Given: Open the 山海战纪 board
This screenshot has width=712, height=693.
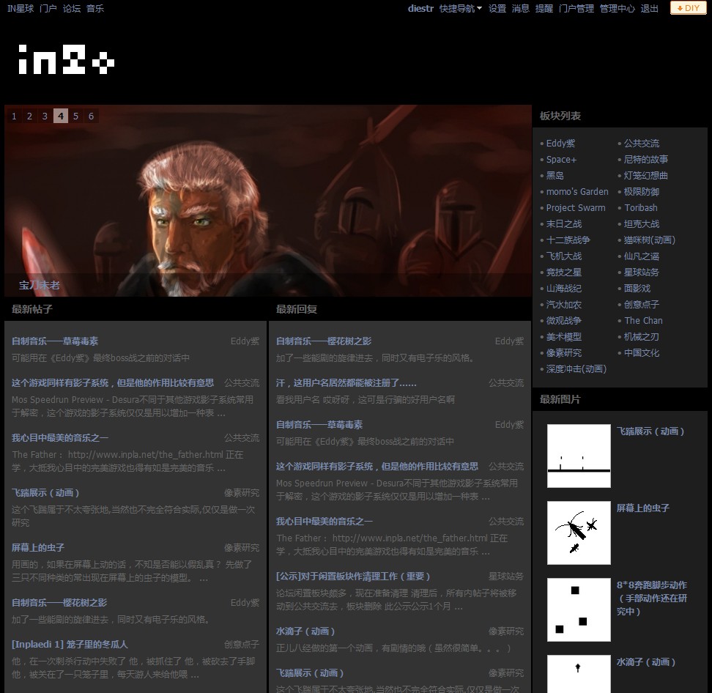Looking at the screenshot, I should (x=563, y=289).
